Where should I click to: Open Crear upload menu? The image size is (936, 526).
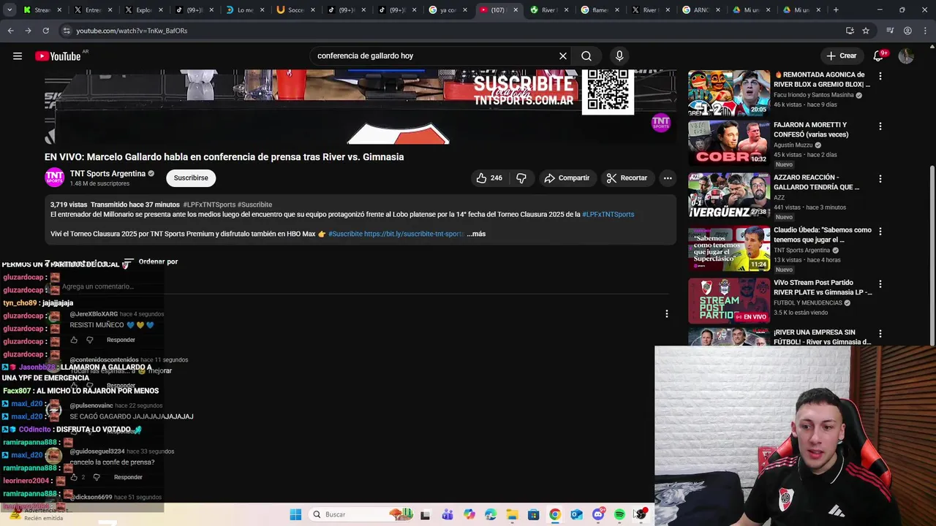pyautogui.click(x=841, y=56)
